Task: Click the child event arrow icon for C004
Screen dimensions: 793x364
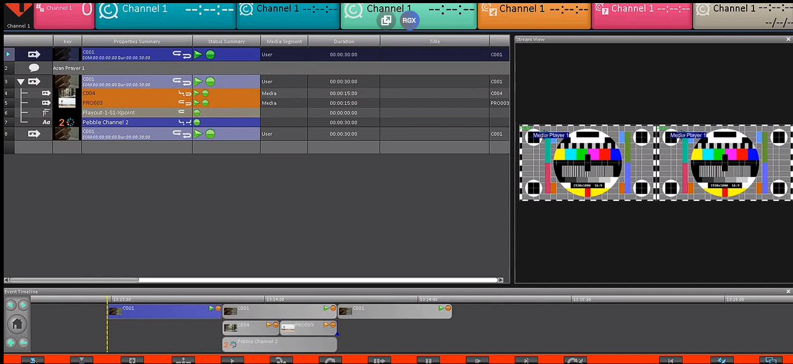Action: coord(46,93)
